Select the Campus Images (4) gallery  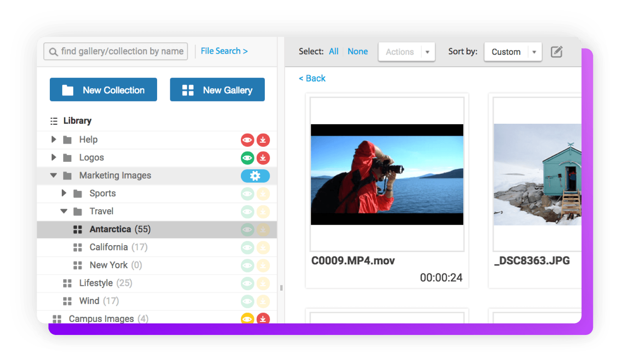(157, 318)
